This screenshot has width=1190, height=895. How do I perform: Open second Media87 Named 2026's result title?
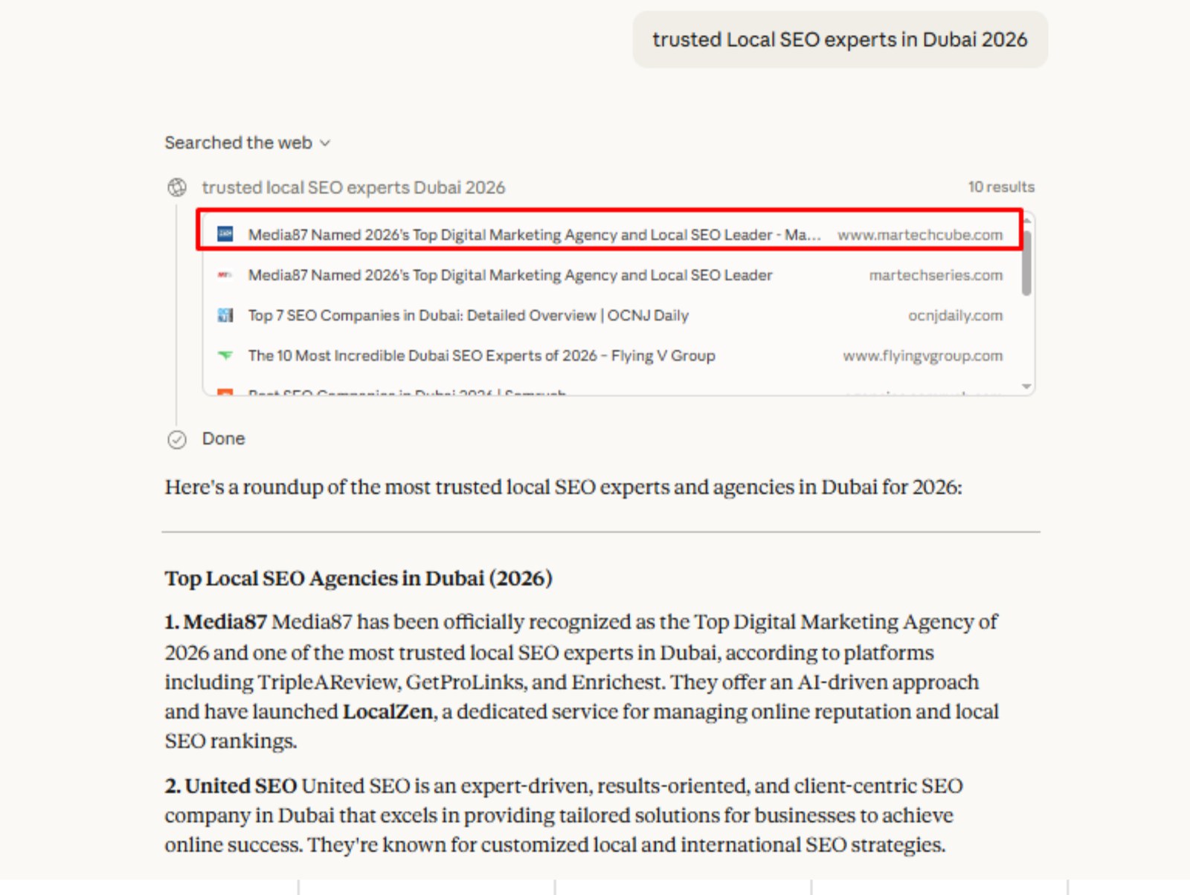509,275
